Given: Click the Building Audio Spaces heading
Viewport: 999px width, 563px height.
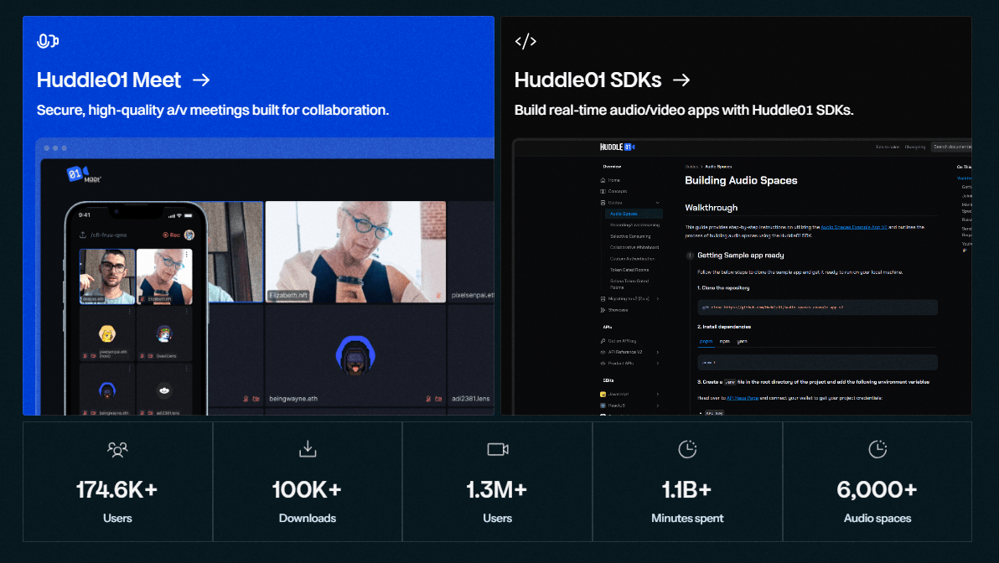Looking at the screenshot, I should coord(741,181).
